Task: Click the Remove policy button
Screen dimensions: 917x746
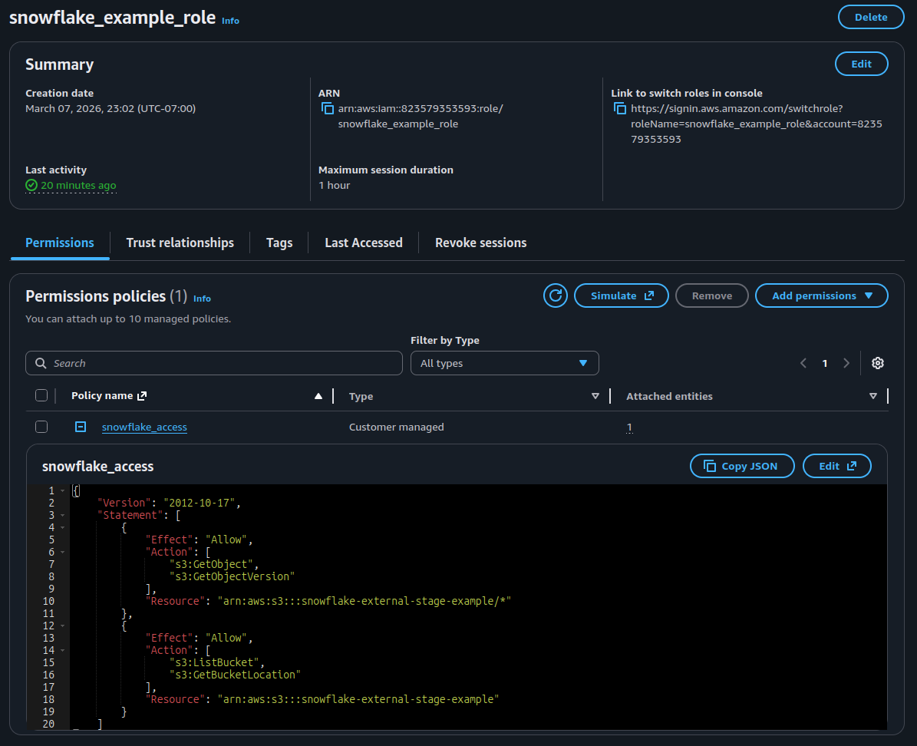Action: click(x=711, y=295)
